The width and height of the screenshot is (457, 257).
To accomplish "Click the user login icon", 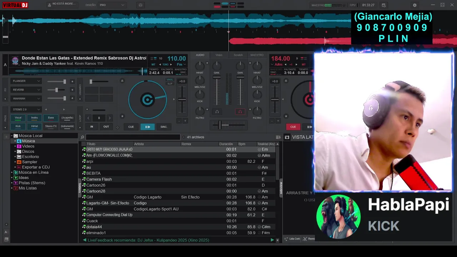I will (x=49, y=5).
